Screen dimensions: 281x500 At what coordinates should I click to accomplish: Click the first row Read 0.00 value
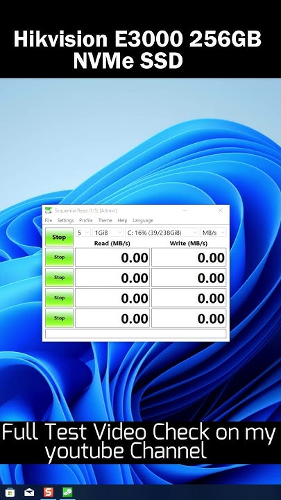[x=112, y=257]
